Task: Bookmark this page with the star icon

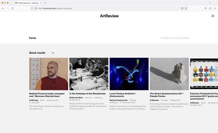Action: 186,8
